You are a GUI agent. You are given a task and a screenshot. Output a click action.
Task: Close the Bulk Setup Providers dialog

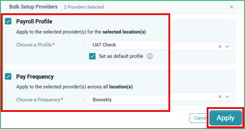[x=231, y=7]
